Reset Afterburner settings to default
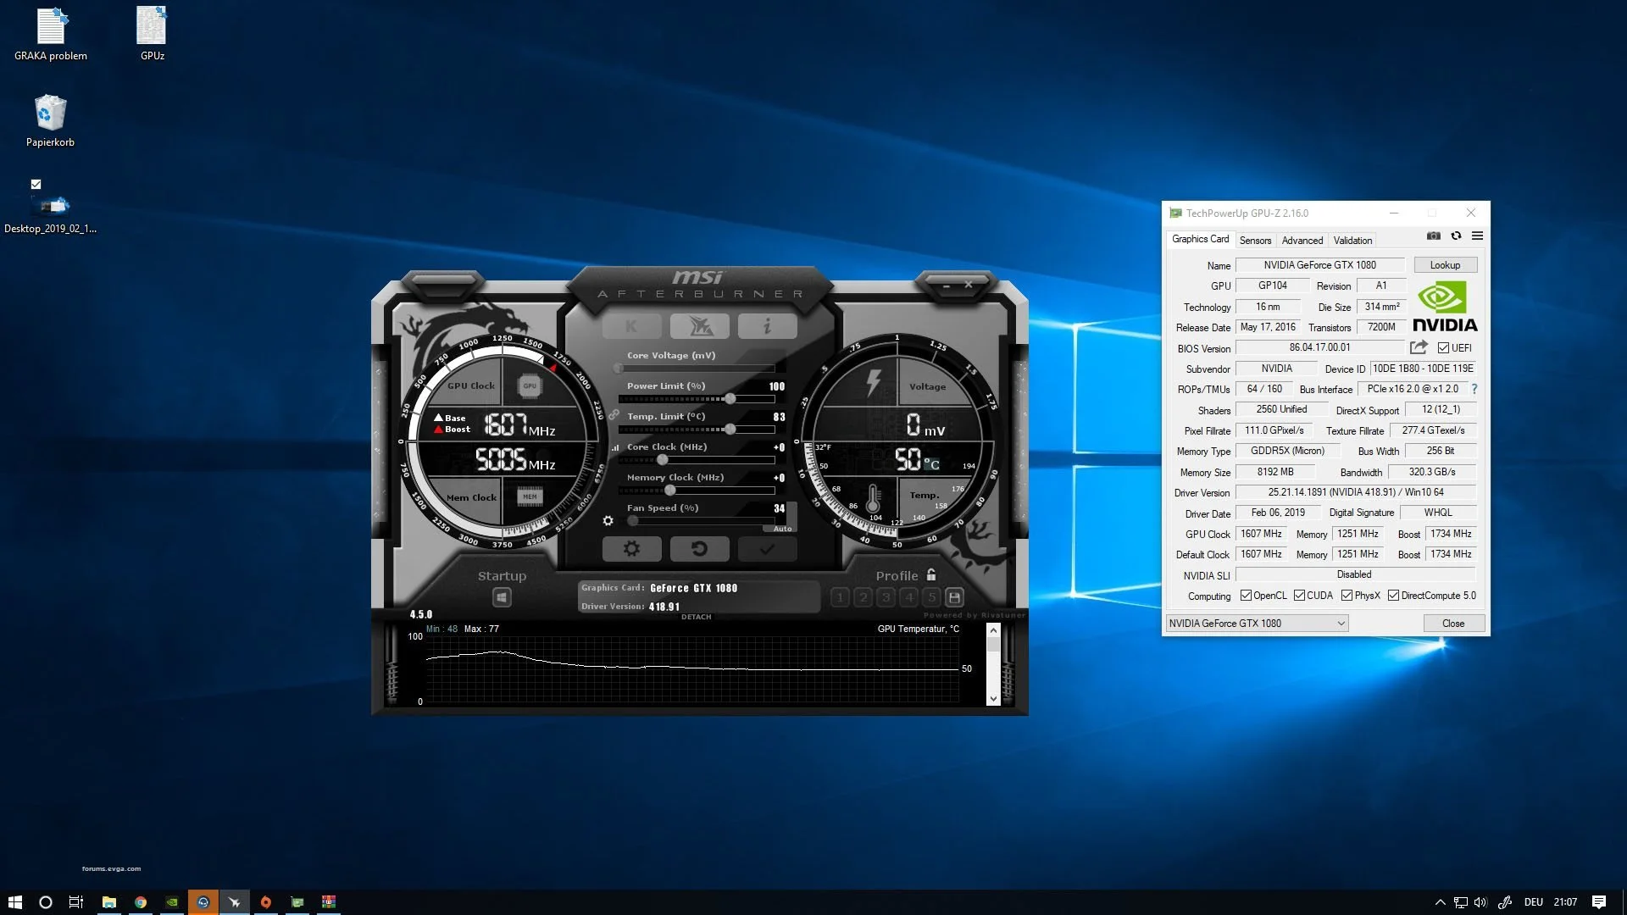This screenshot has height=915, width=1627. click(x=699, y=549)
